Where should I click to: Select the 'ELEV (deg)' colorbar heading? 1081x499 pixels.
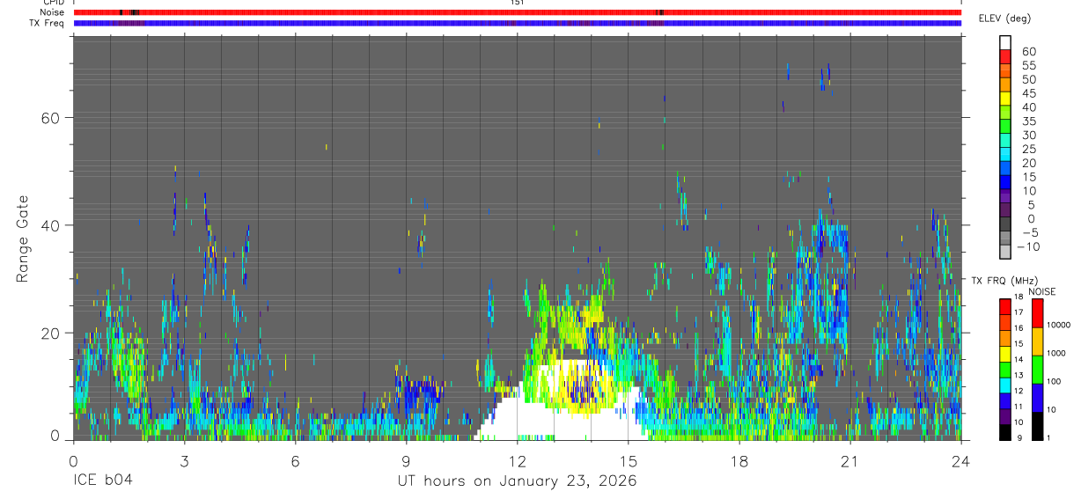[1004, 18]
